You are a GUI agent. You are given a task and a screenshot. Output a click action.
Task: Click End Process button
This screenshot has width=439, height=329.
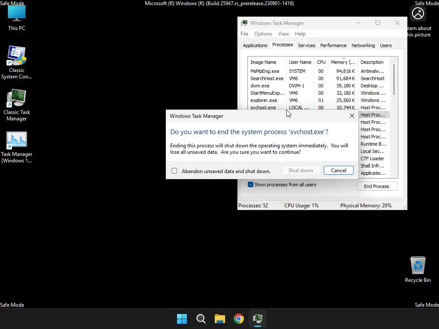pos(376,186)
